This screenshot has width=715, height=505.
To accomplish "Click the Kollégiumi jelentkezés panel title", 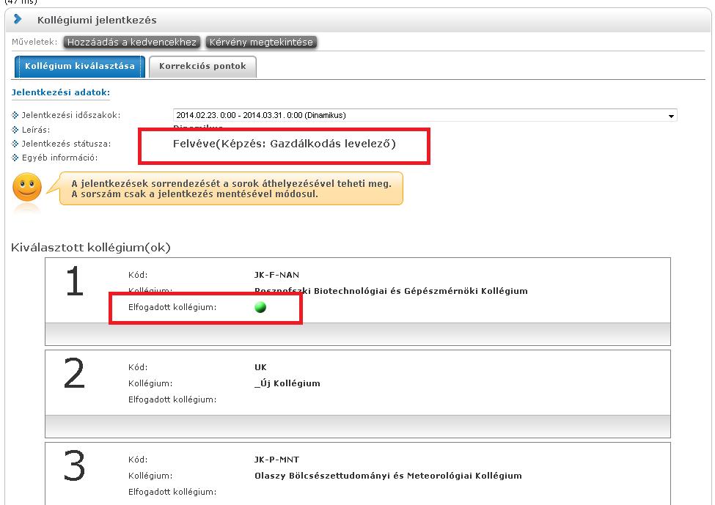I will point(97,20).
